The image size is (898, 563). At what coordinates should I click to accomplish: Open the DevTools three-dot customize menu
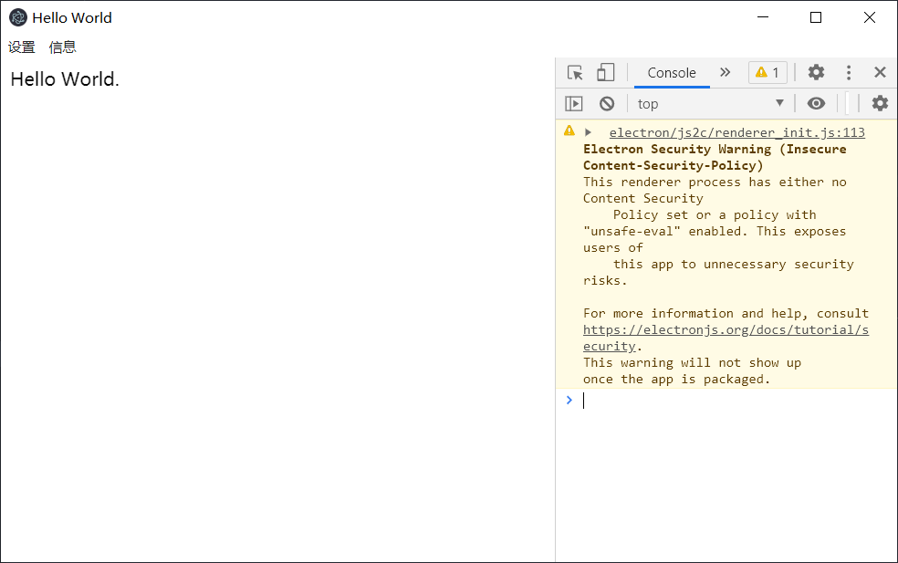[849, 72]
